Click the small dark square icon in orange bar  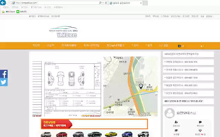coord(179,46)
